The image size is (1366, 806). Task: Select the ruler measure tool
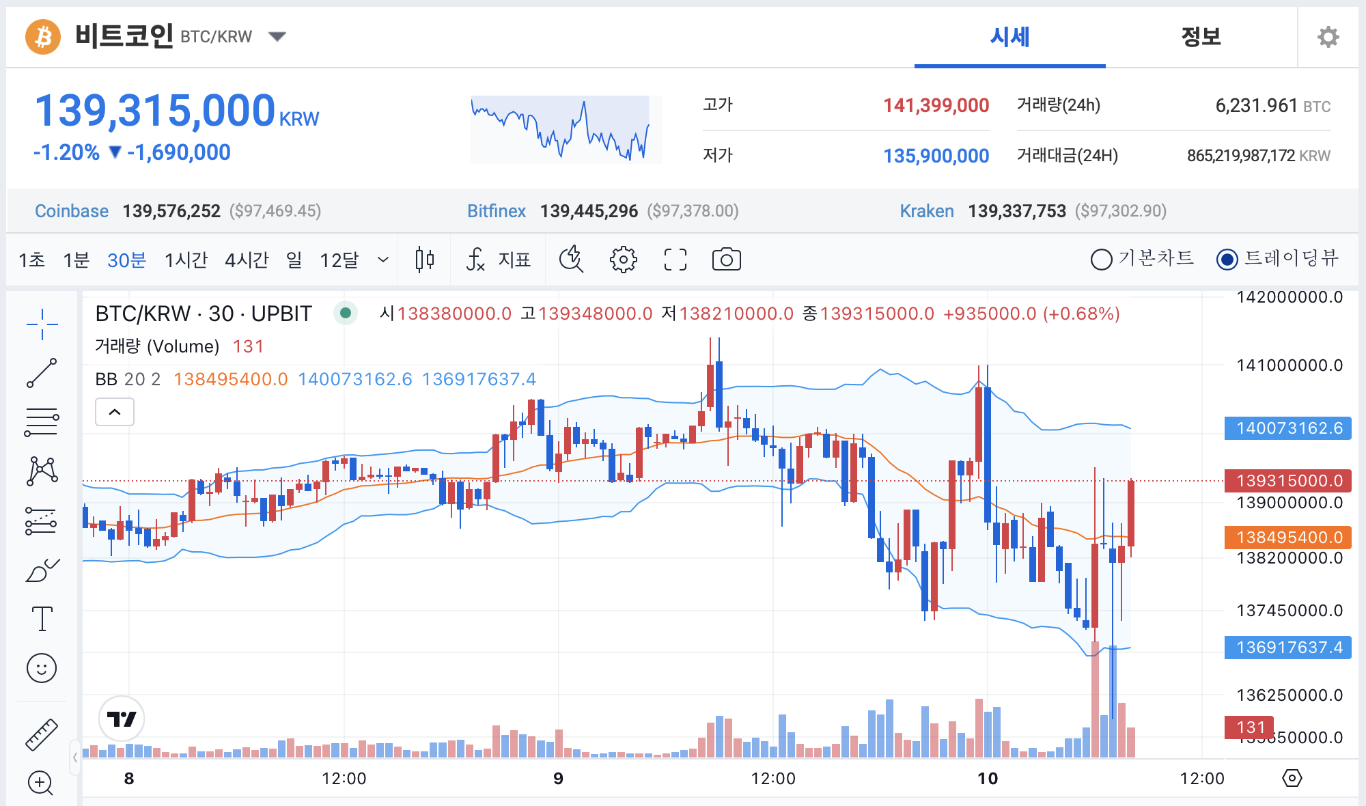tap(42, 735)
